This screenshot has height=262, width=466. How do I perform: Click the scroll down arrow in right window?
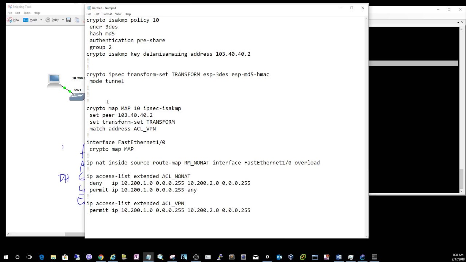[462, 192]
